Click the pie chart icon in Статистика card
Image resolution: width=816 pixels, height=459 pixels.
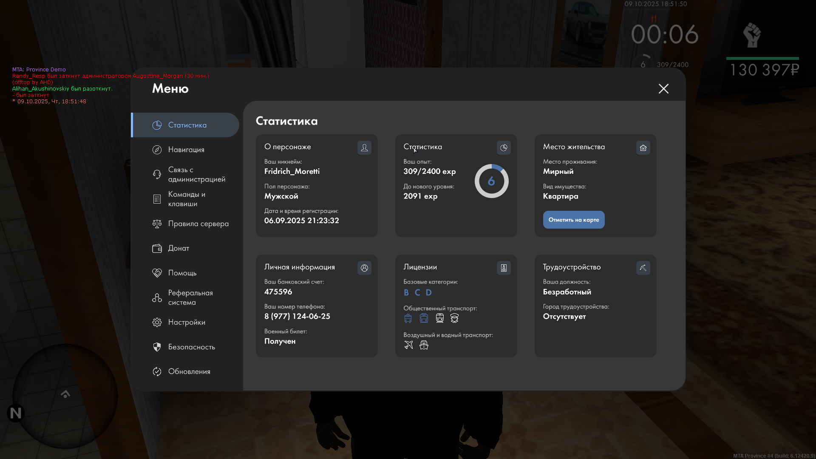click(x=504, y=147)
